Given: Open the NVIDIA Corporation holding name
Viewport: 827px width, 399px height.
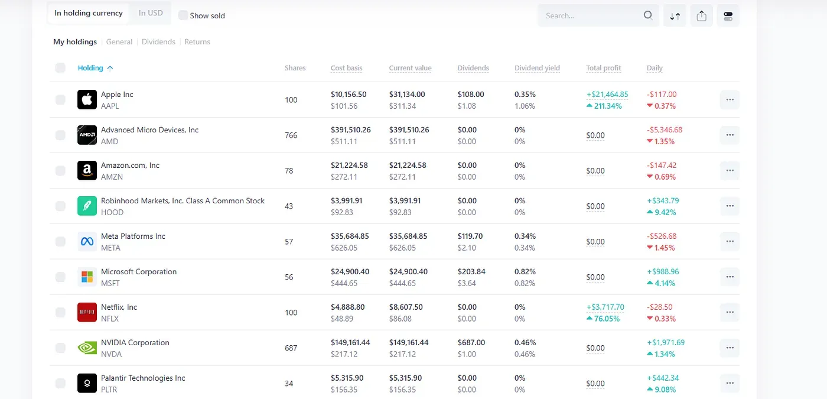Looking at the screenshot, I should click(x=135, y=343).
